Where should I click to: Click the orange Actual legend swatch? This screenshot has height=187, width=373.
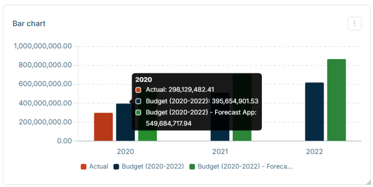[x=84, y=166]
